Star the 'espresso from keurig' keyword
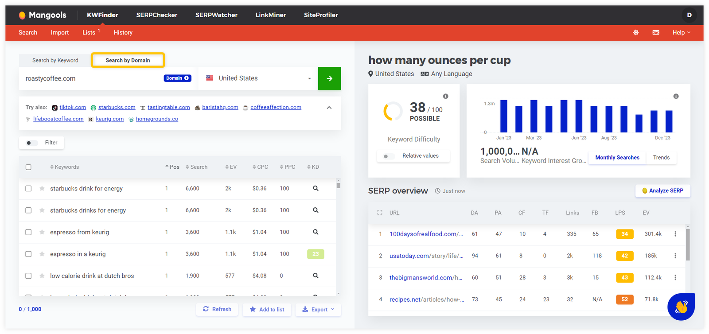709x334 pixels. (42, 232)
